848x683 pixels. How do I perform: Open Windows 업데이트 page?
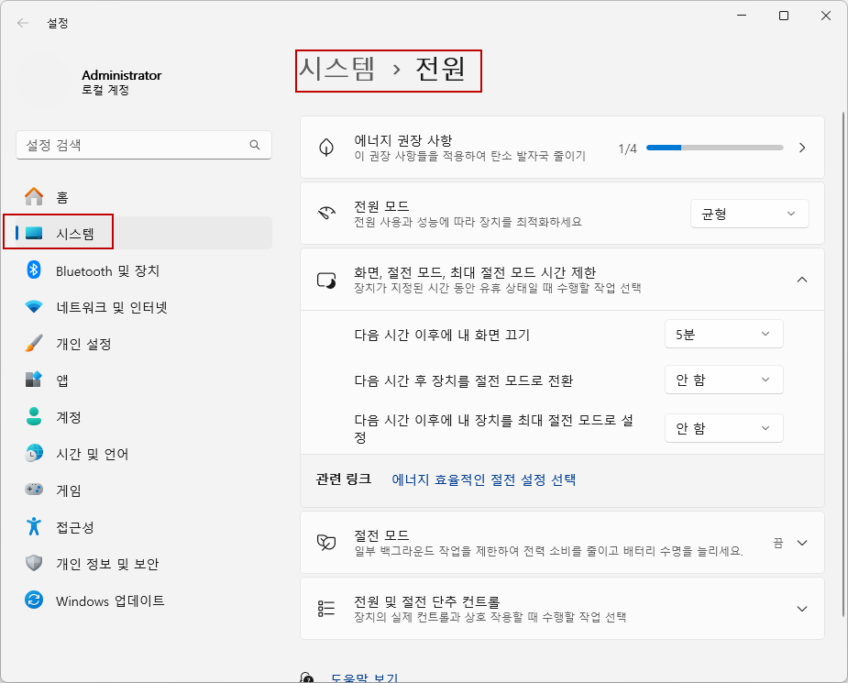144,600
